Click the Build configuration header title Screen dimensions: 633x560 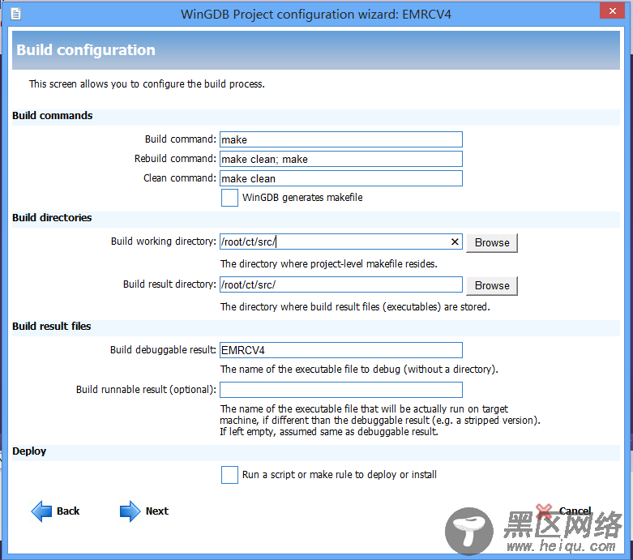click(x=86, y=50)
